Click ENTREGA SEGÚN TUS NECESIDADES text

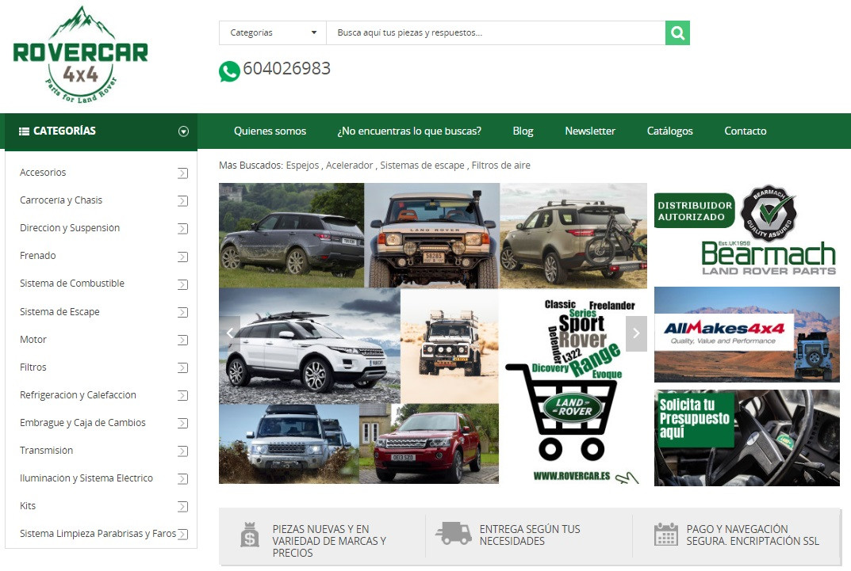(x=530, y=535)
